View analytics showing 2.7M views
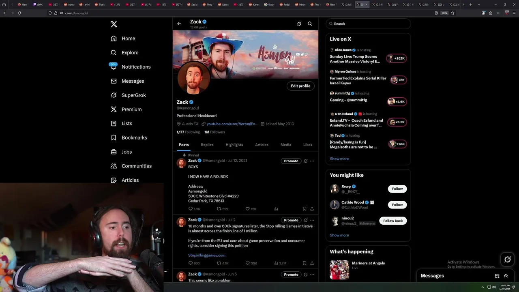Viewport: 519px width, 292px height. tap(280, 263)
